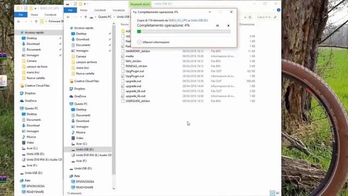Cancel the copy with the small X icon
Viewport: 348px width, 196px height.
click(x=228, y=26)
